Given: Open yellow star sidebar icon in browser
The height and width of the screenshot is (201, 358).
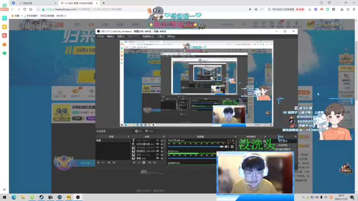Looking at the screenshot, I should point(4,27).
